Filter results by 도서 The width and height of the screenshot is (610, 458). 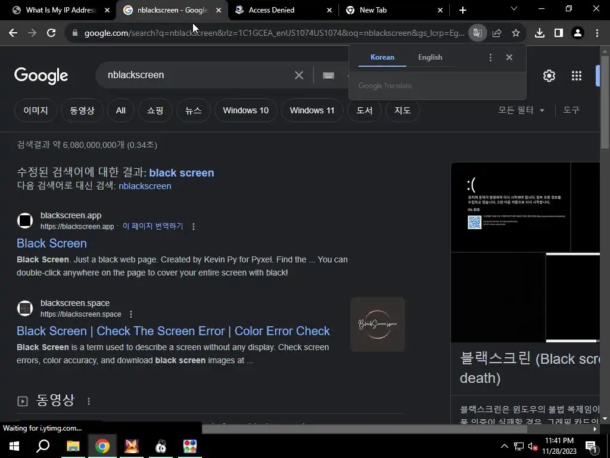365,110
